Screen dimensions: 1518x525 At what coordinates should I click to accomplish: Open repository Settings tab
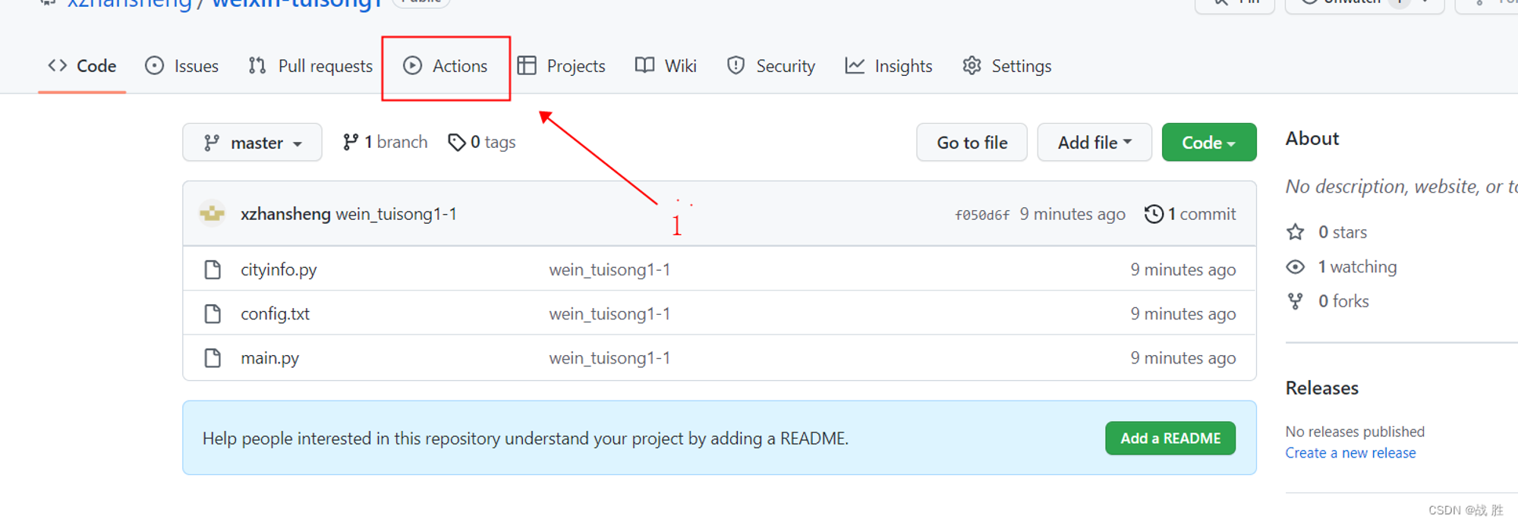(1006, 66)
